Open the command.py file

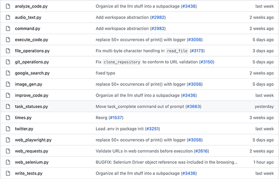(27, 28)
